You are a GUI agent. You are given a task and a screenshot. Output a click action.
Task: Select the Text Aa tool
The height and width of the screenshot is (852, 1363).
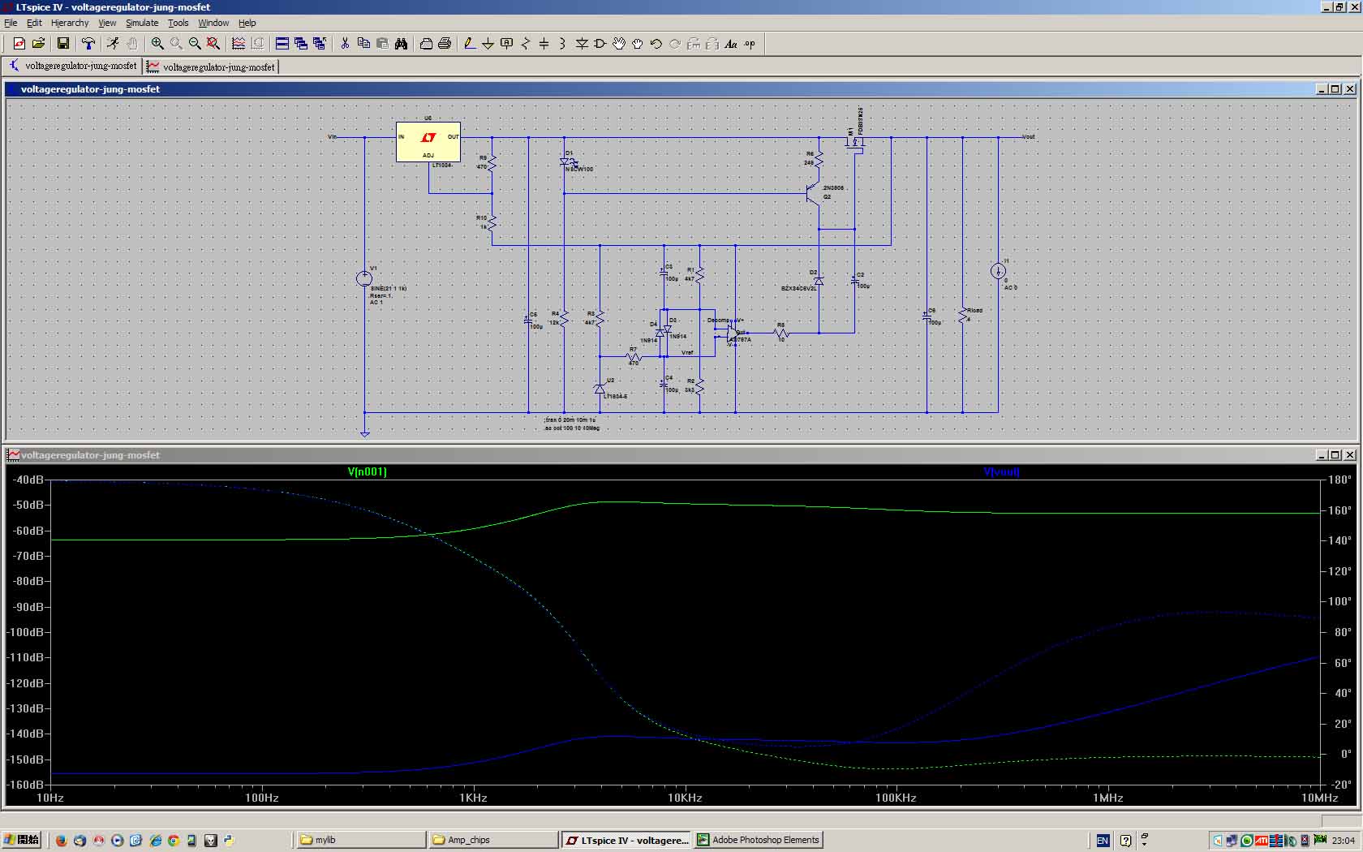[731, 44]
